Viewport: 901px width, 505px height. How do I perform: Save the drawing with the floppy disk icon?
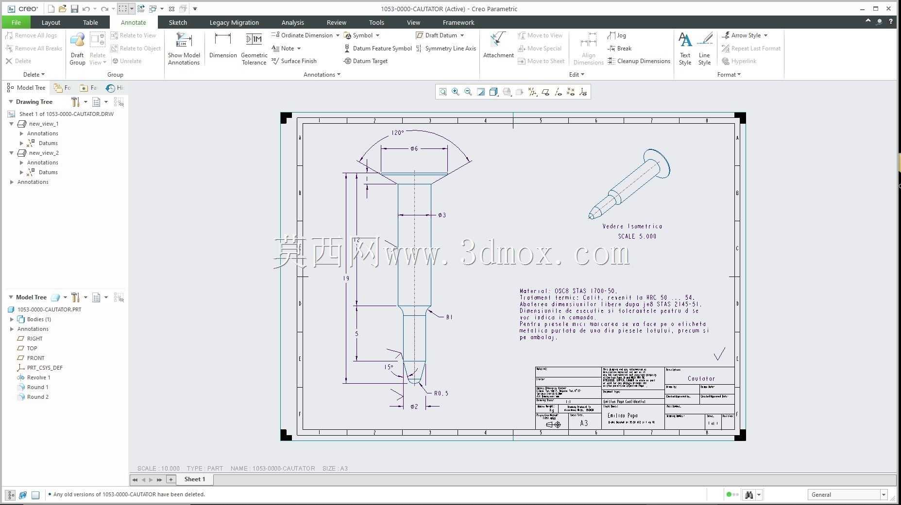[x=74, y=9]
